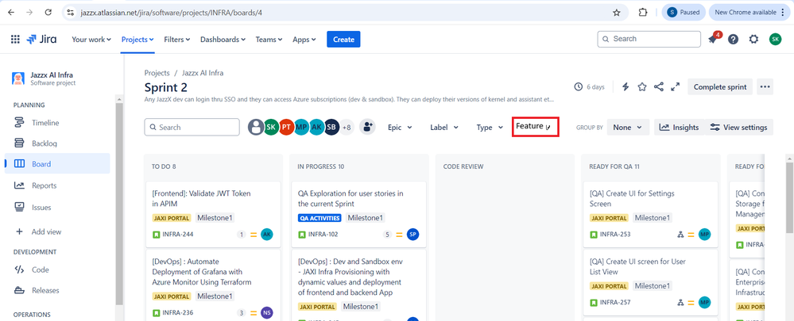Show the +8 more assignees
This screenshot has height=321, width=794.
[347, 127]
